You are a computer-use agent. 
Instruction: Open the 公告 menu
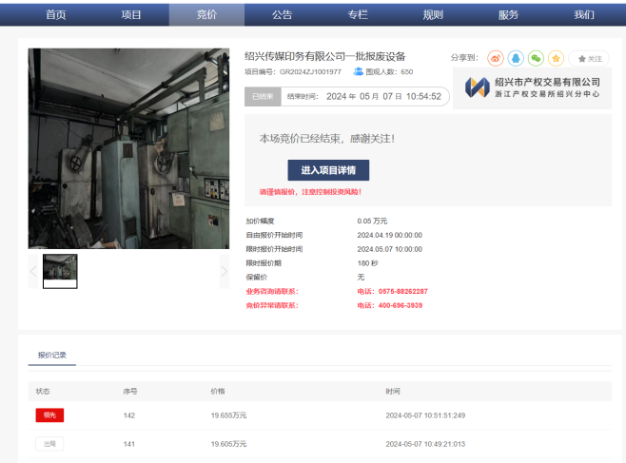[x=283, y=15]
